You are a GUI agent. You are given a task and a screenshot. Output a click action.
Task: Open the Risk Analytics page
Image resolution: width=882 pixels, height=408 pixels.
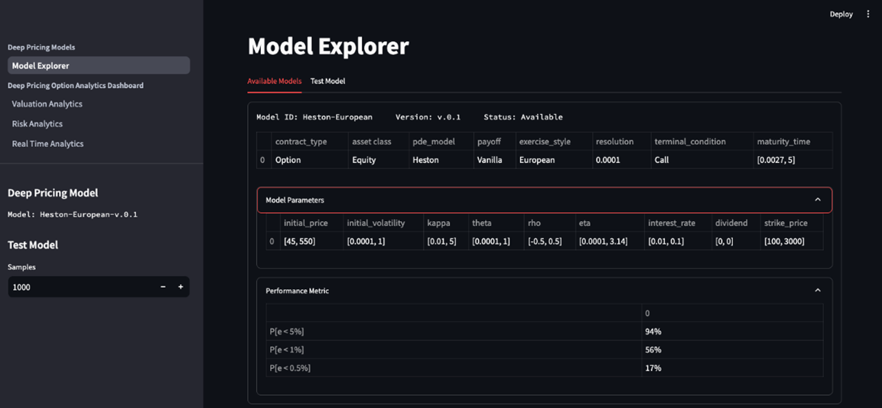click(37, 124)
